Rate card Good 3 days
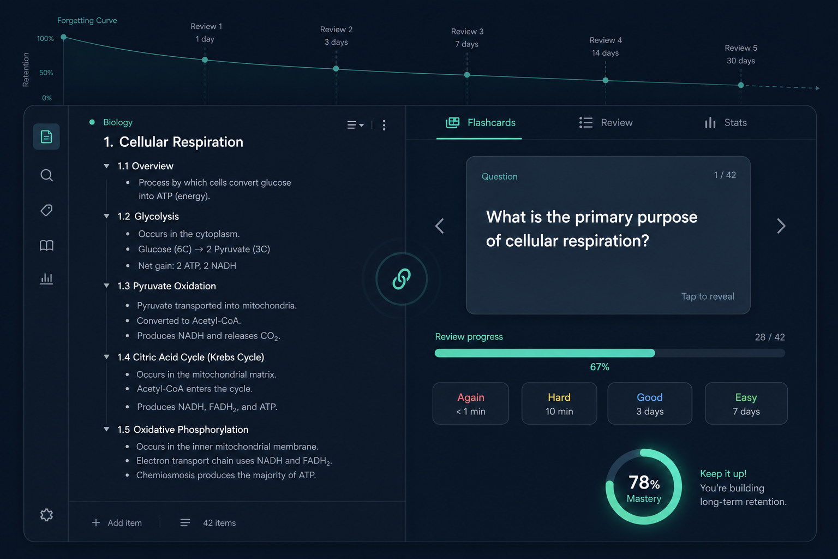This screenshot has height=559, width=838. 650,403
